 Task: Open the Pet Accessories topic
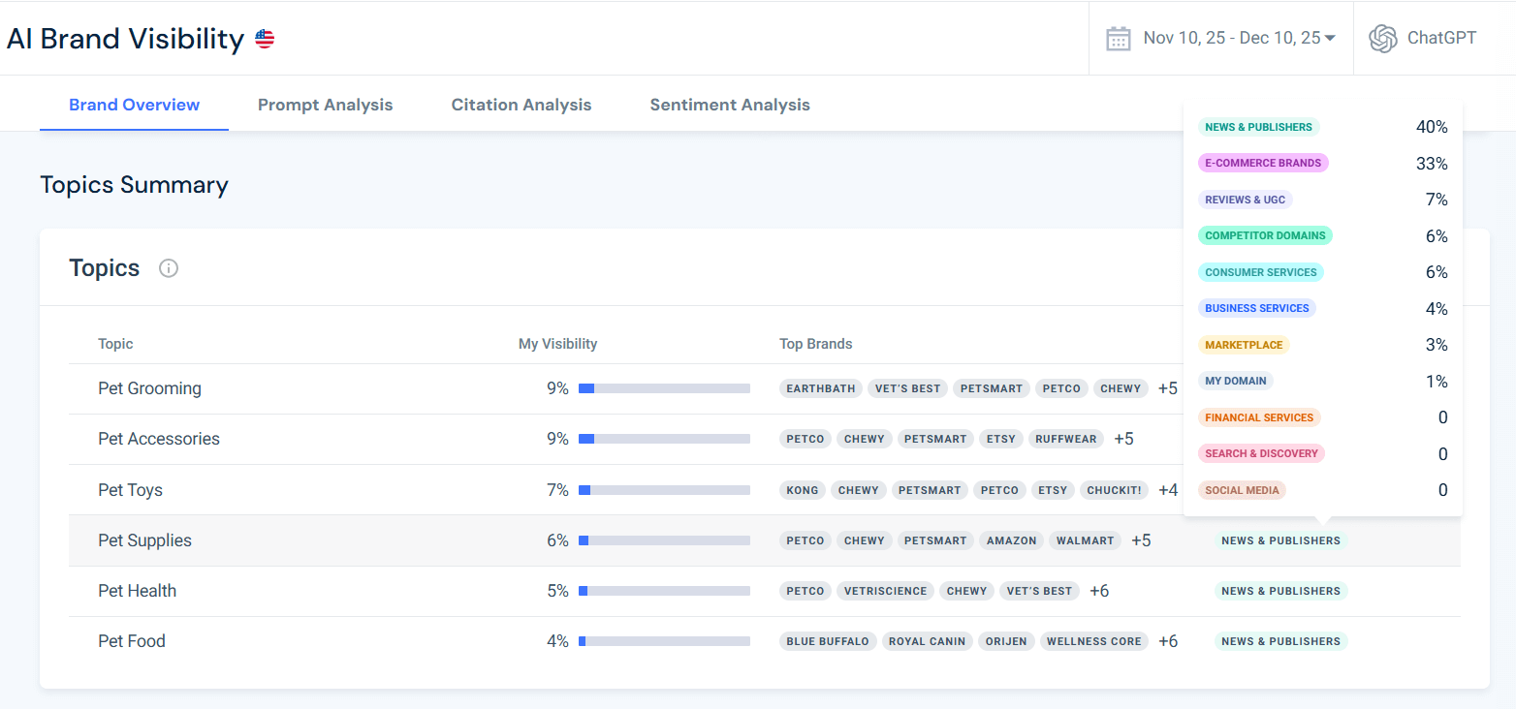[158, 438]
